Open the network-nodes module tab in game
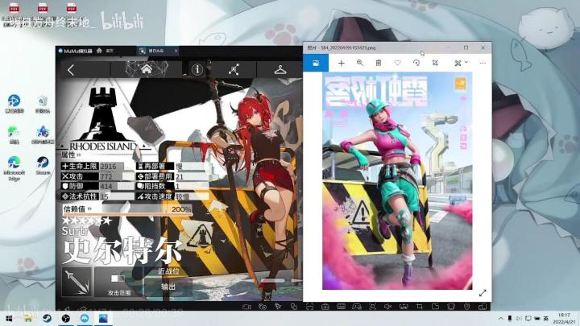Viewport: 580px width, 326px height. (234, 69)
